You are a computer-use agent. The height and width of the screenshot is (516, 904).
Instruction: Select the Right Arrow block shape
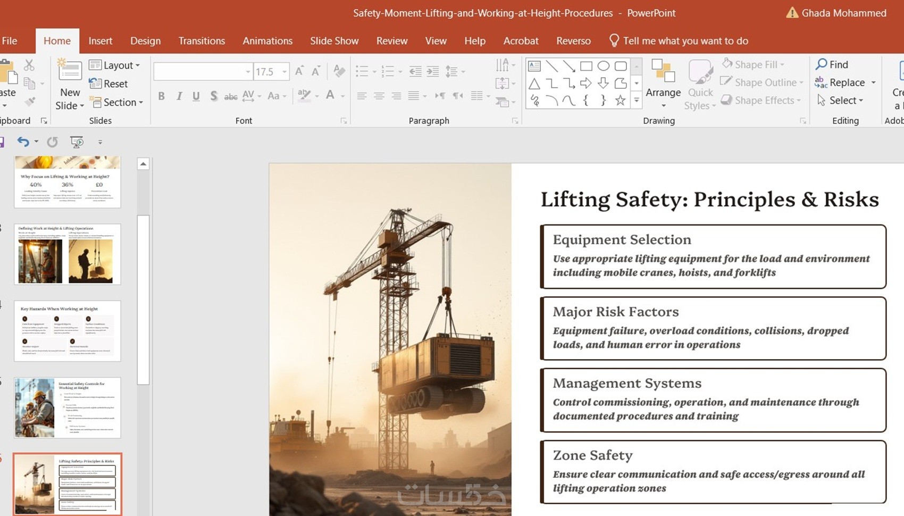click(x=586, y=83)
